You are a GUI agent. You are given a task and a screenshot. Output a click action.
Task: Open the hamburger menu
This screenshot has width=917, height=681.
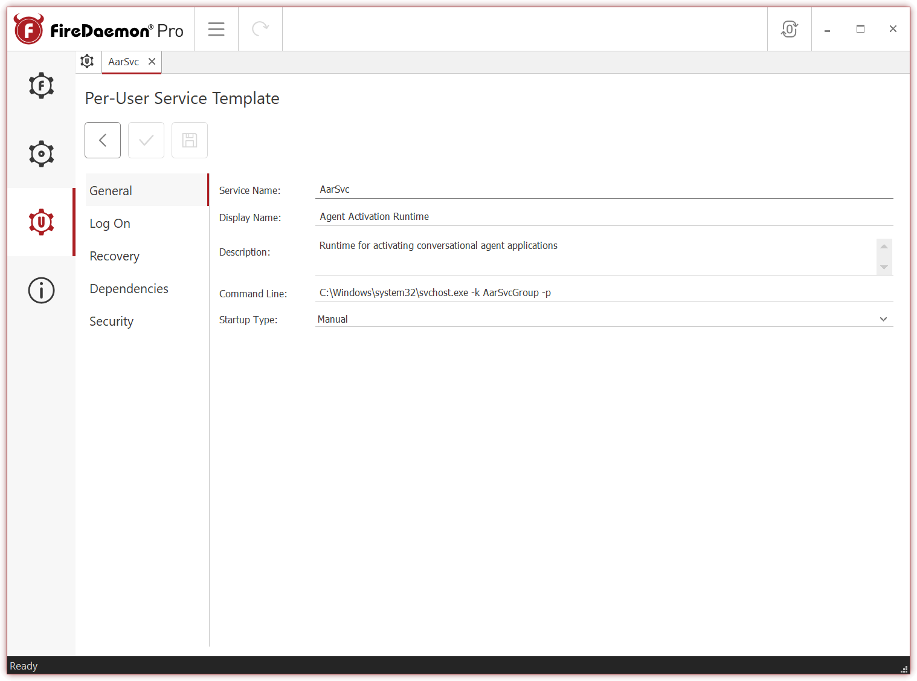[216, 29]
